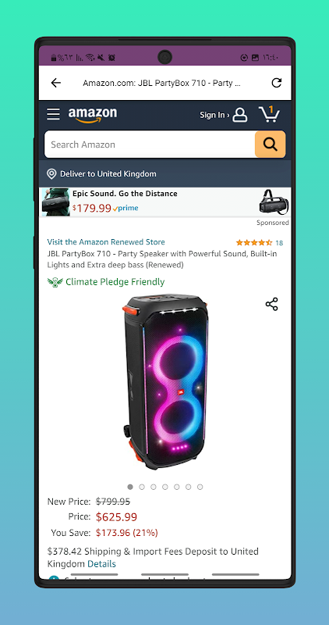Screen dimensions: 329x625
Task: Open the shopping cart
Action: click(270, 114)
